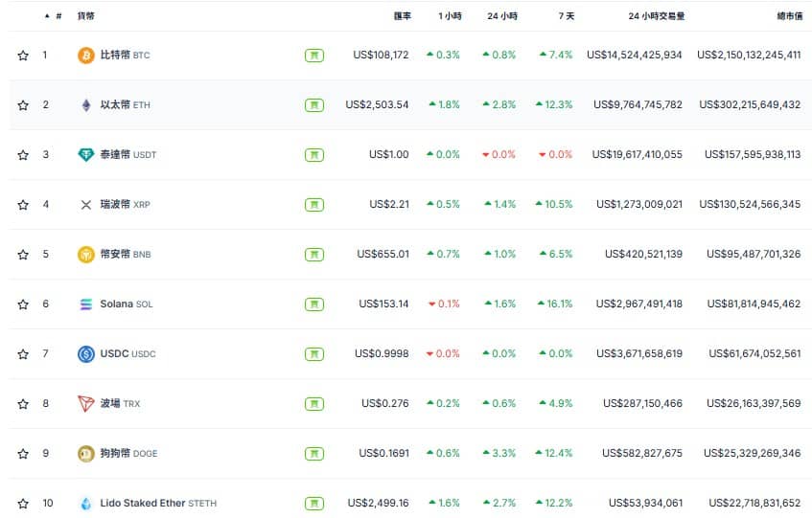Open the BNB coin name link
Screen dimensions: 812x518
tap(126, 255)
